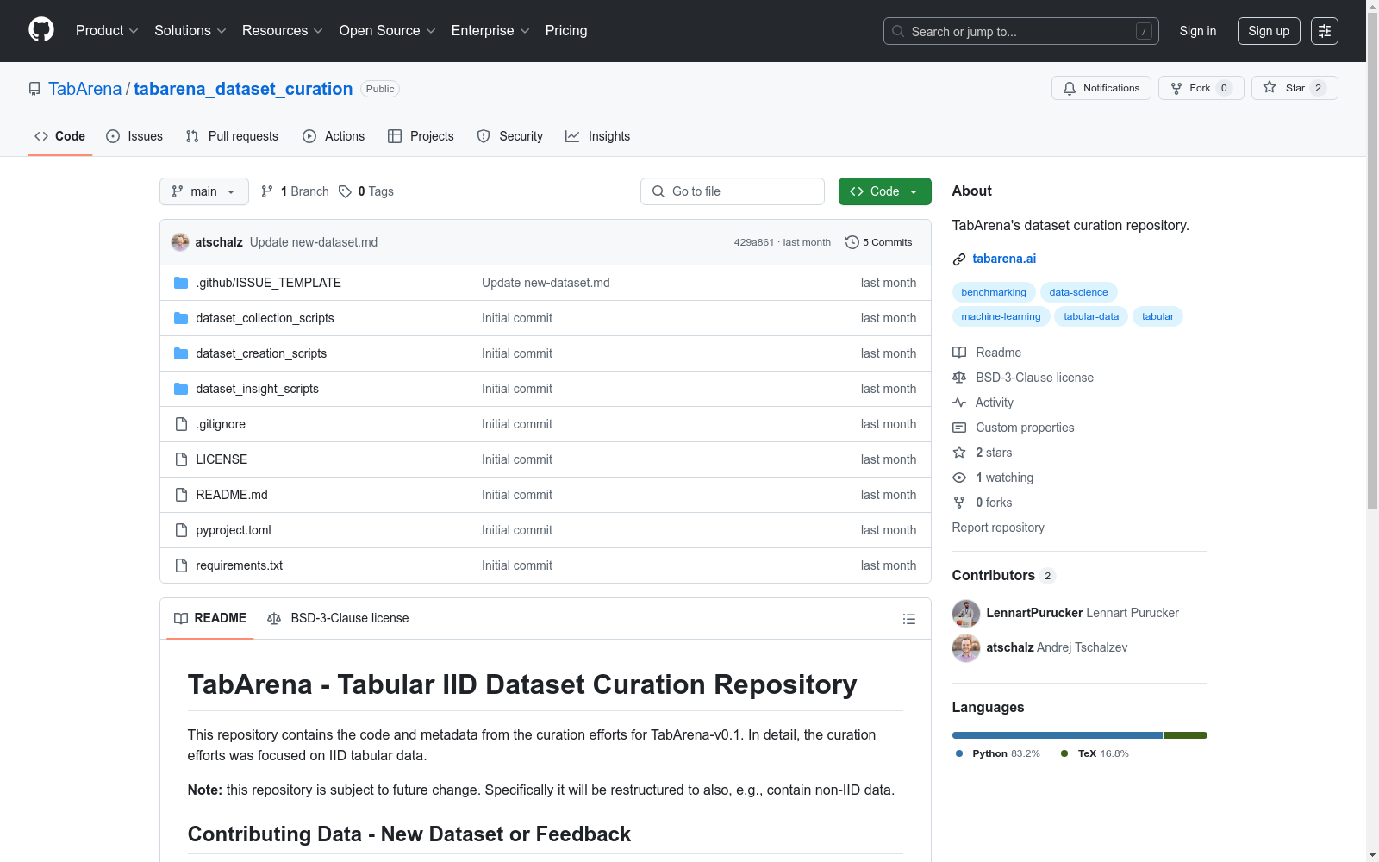The width and height of the screenshot is (1379, 862).
Task: Click the machine-learning topic tag
Action: [x=1001, y=316]
